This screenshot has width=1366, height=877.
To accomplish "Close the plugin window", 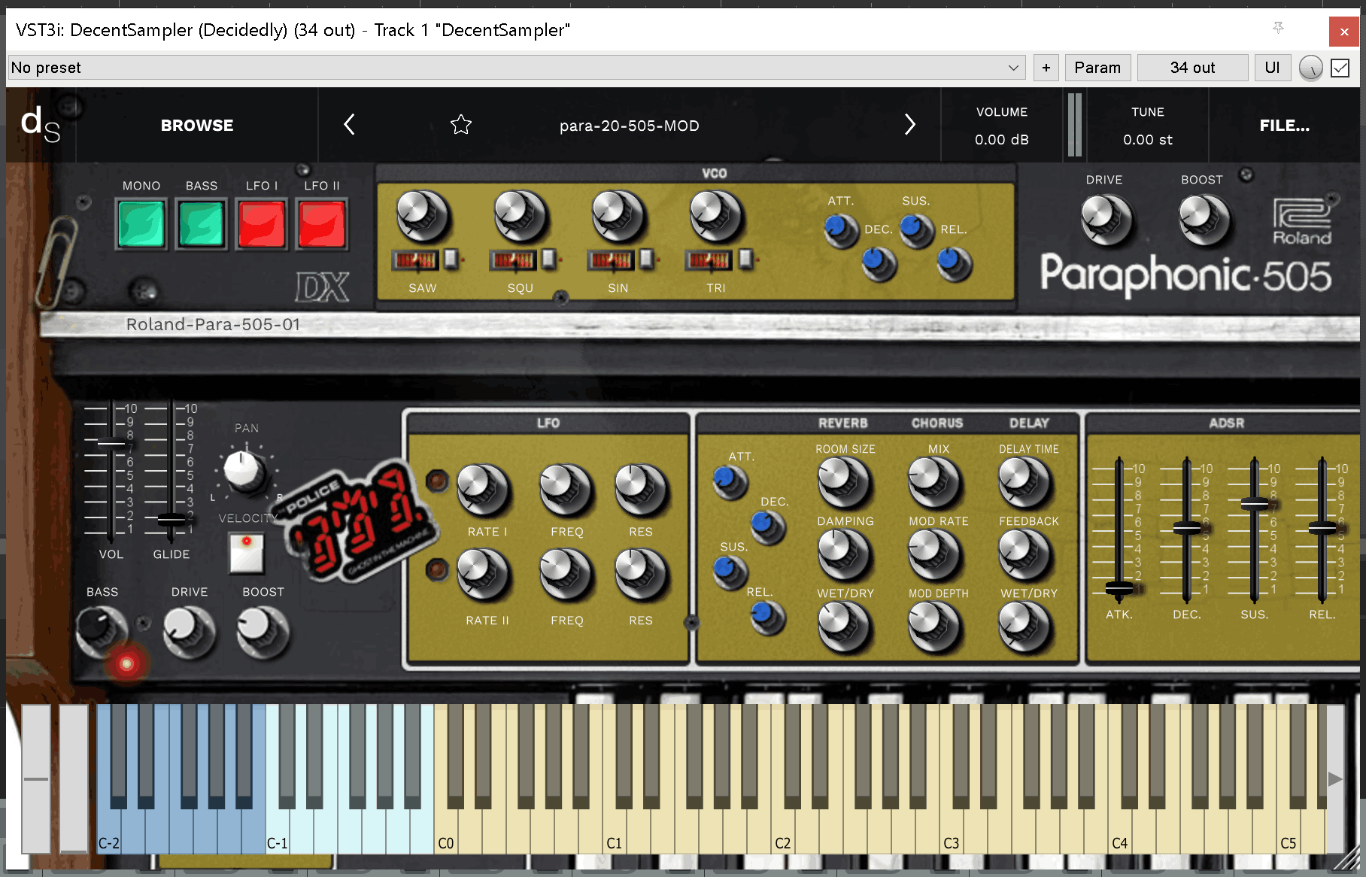I will (x=1344, y=32).
